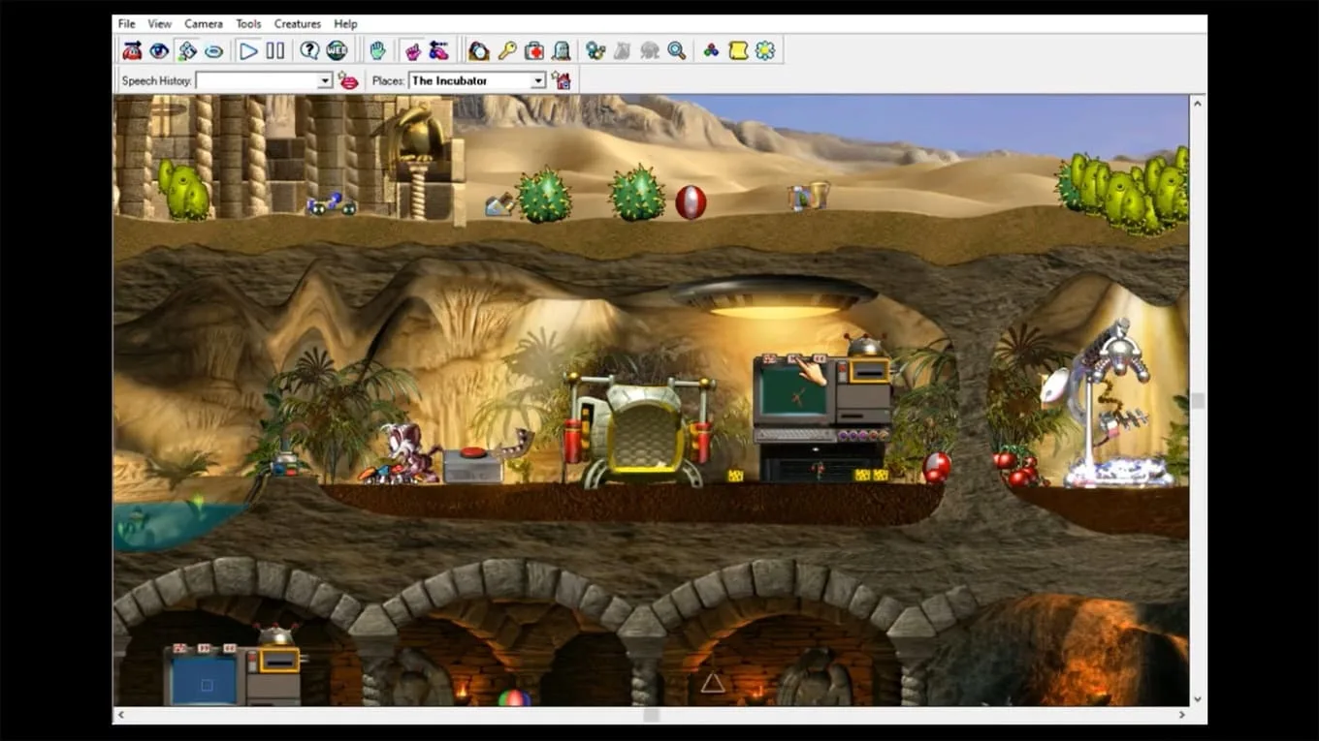1319x741 pixels.
Task: Click the three colored balls toolbar icon
Action: pyautogui.click(x=711, y=50)
